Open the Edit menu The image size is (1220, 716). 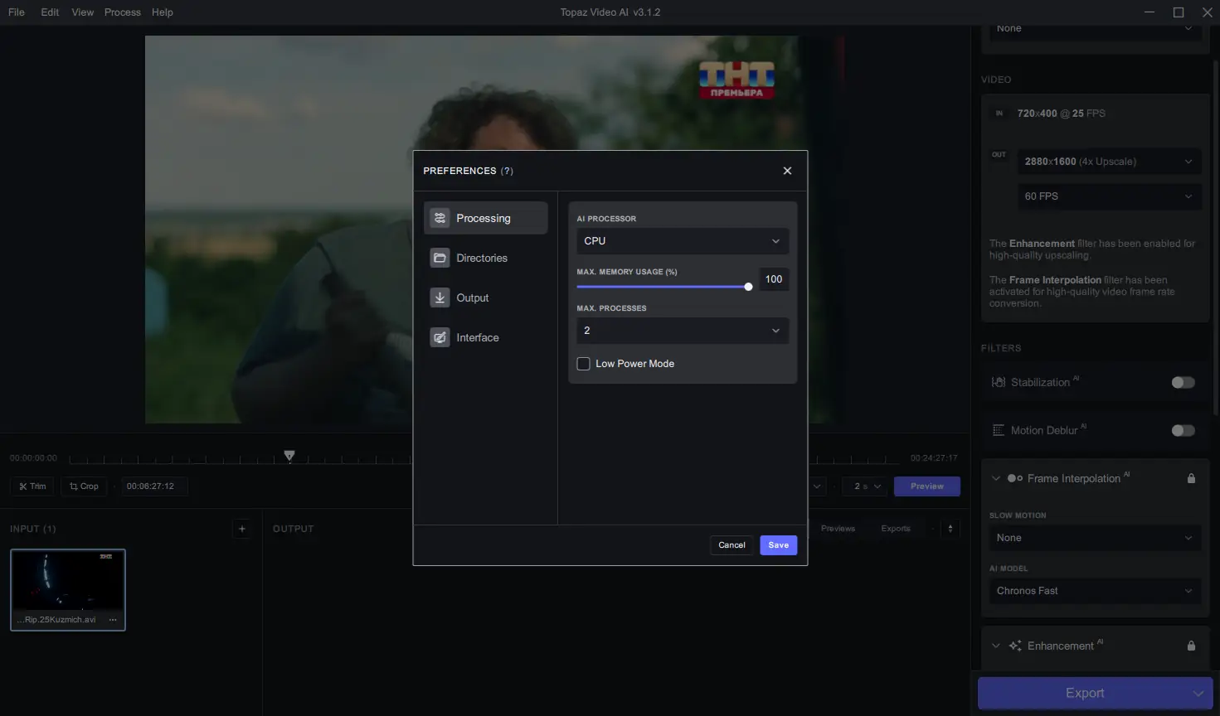[50, 12]
